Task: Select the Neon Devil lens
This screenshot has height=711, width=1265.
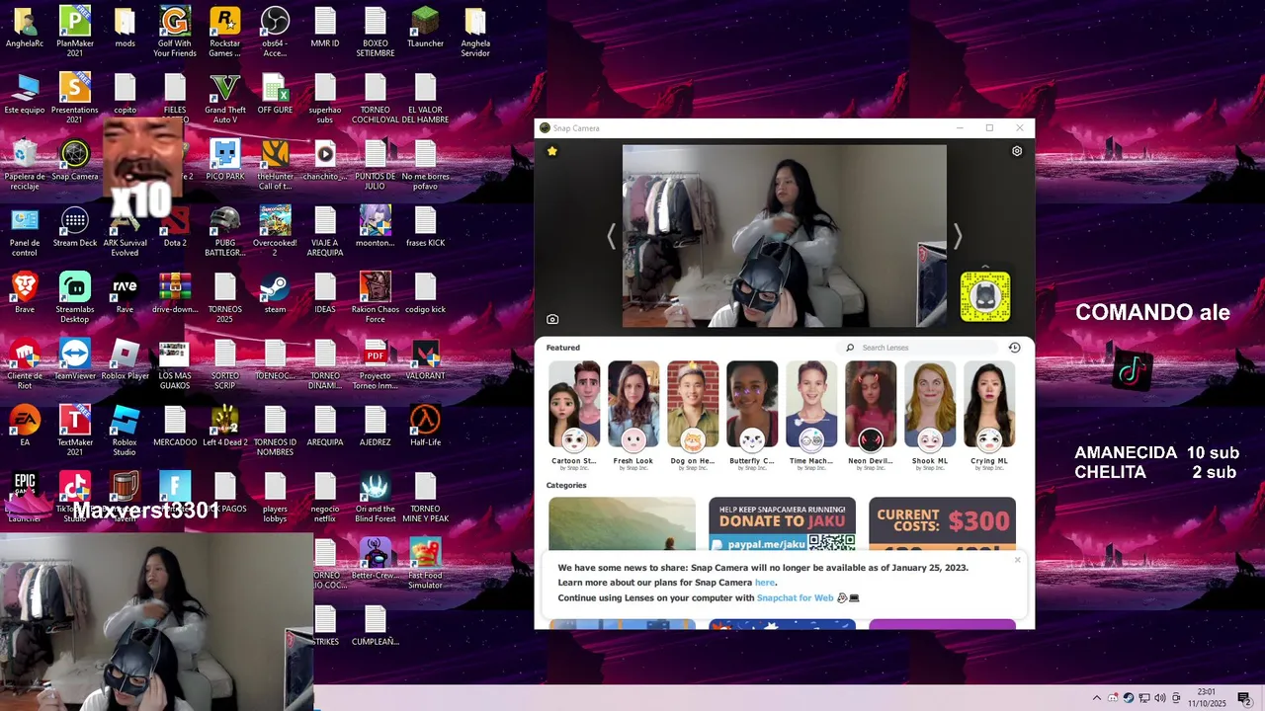Action: 871,414
